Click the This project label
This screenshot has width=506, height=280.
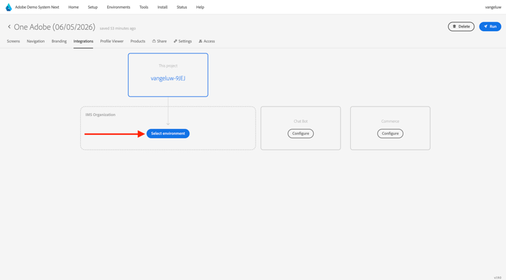click(x=168, y=66)
